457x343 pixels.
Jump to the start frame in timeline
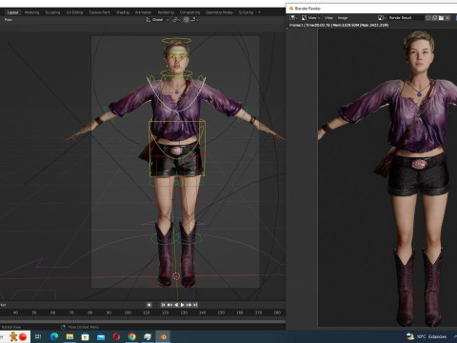(x=163, y=305)
